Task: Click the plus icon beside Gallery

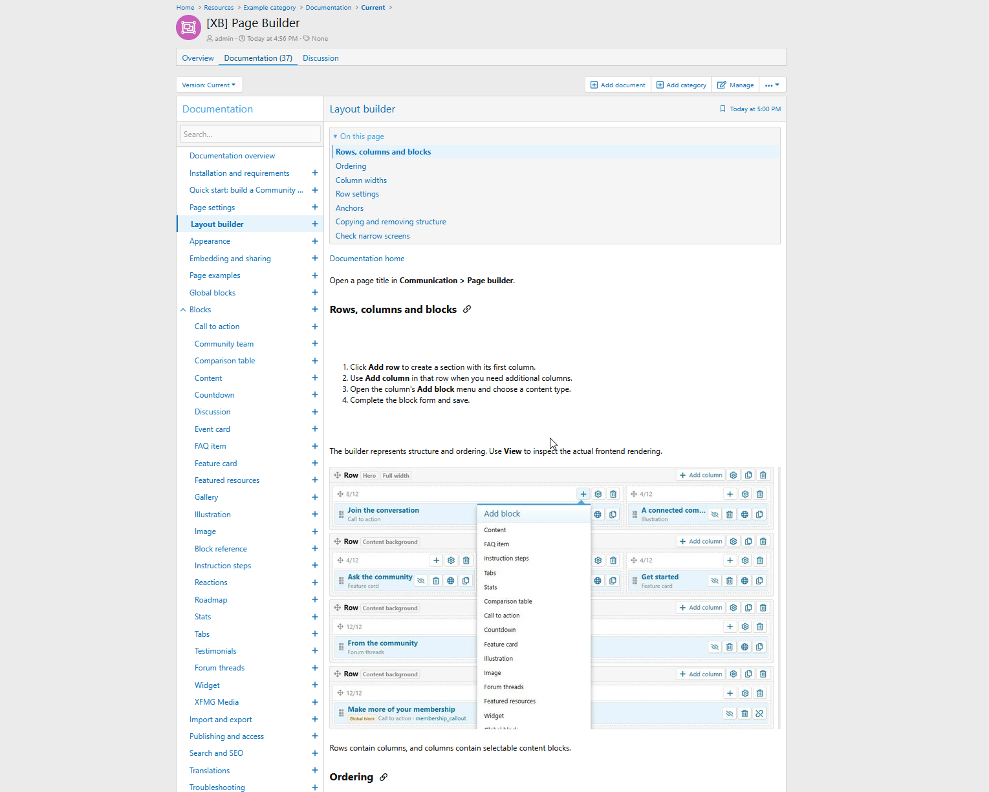Action: tap(315, 497)
